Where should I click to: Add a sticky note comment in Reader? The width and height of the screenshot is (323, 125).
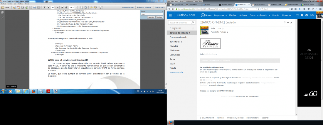pos(91,7)
